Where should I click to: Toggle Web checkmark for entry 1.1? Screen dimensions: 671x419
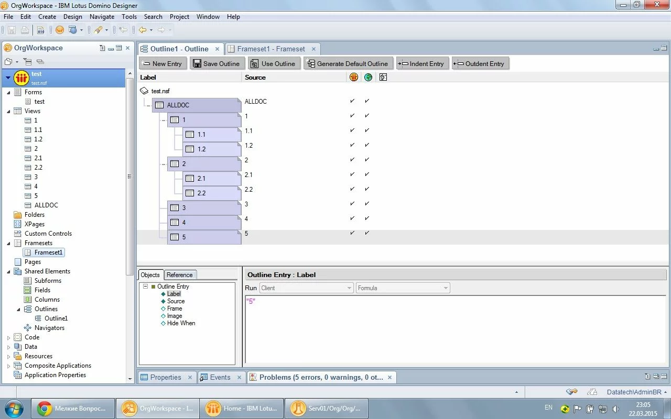pos(367,130)
